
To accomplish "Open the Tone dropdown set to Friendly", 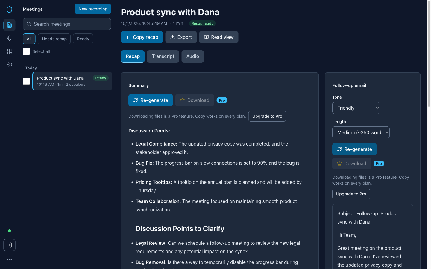I will (356, 108).
